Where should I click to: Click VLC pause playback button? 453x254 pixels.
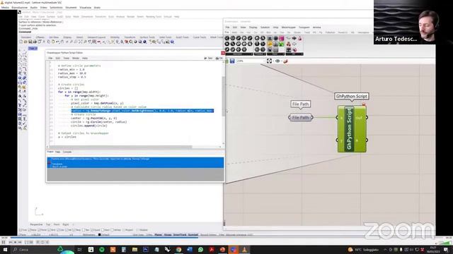[x=4, y=242]
